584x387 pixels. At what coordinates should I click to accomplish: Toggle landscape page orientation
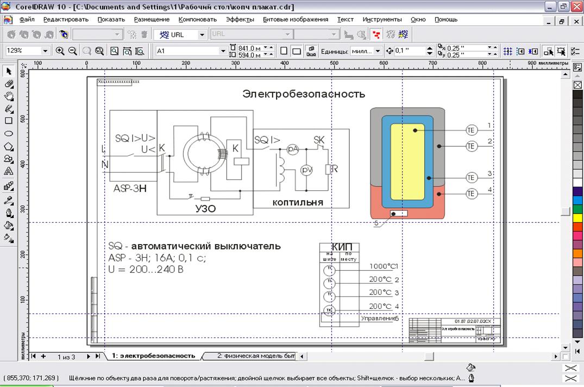[x=297, y=51]
